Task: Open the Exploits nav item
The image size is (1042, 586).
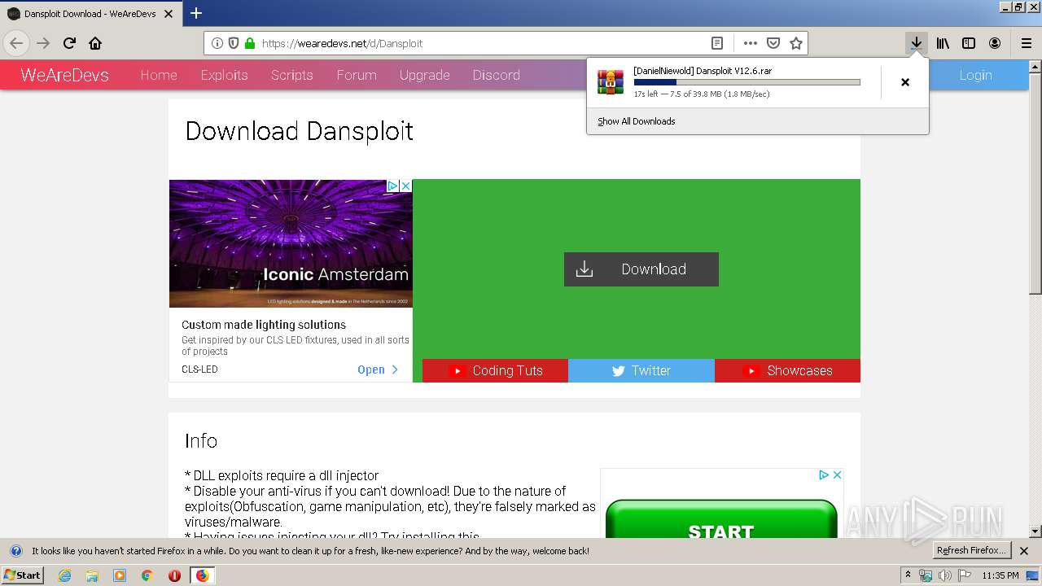Action: click(x=224, y=75)
